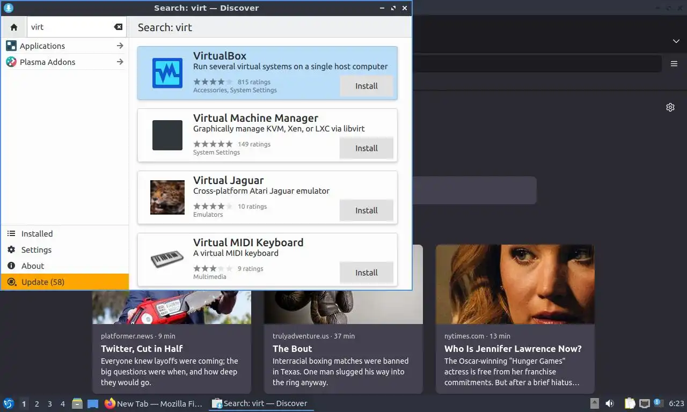Clear the search field text
Screen dimensions: 687x412
(x=118, y=27)
